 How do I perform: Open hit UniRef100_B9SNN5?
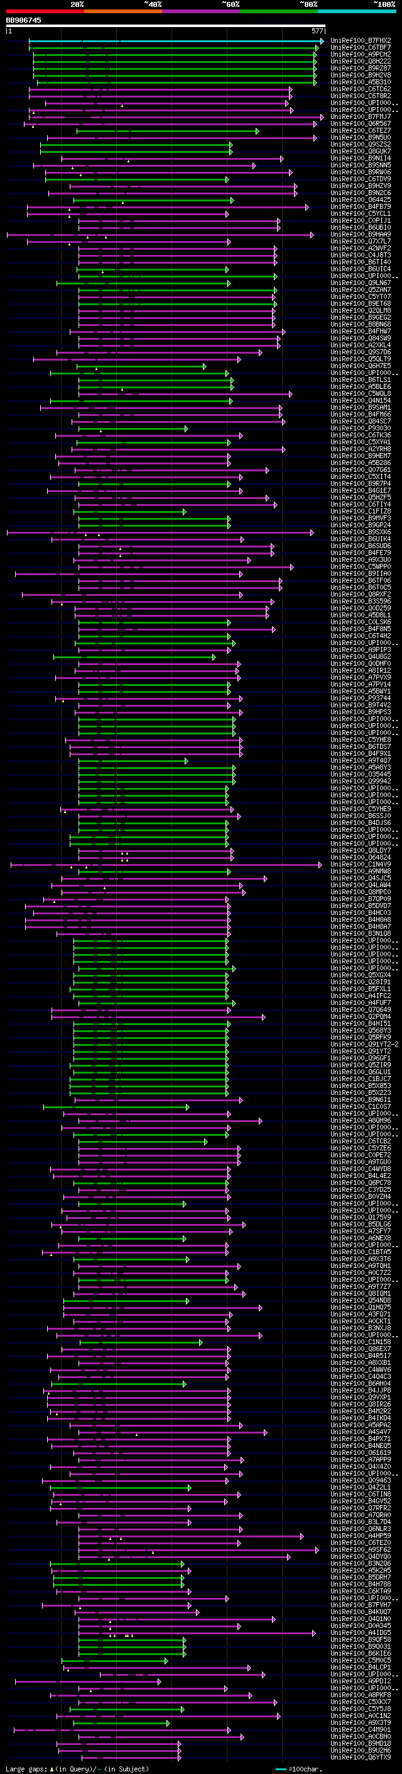(x=361, y=166)
